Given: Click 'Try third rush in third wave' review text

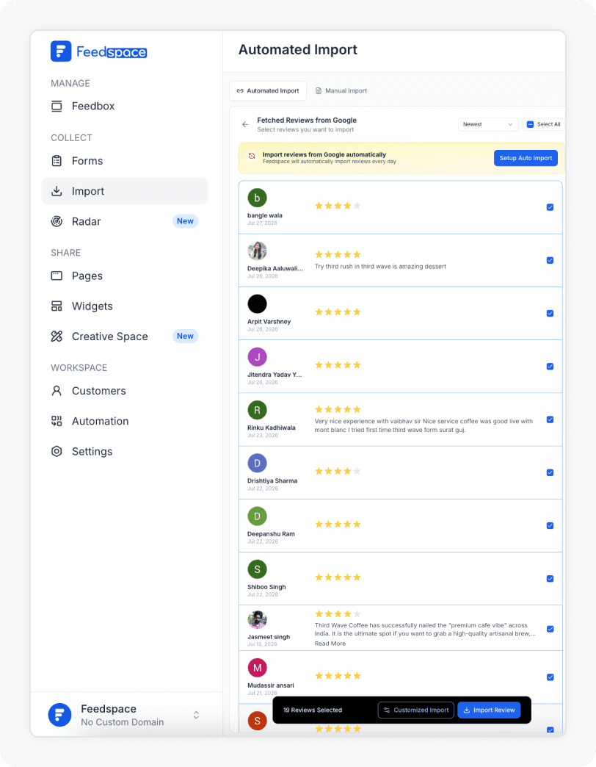Looking at the screenshot, I should tap(380, 267).
